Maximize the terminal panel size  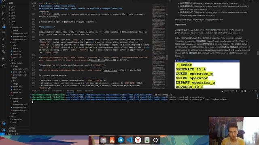(x=252, y=91)
